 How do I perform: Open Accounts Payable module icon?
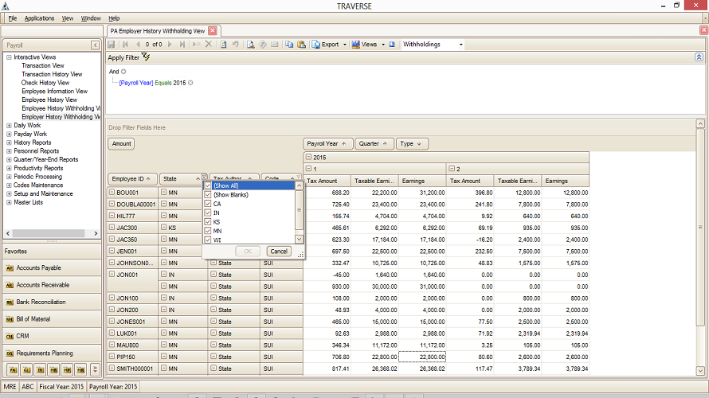coord(10,268)
